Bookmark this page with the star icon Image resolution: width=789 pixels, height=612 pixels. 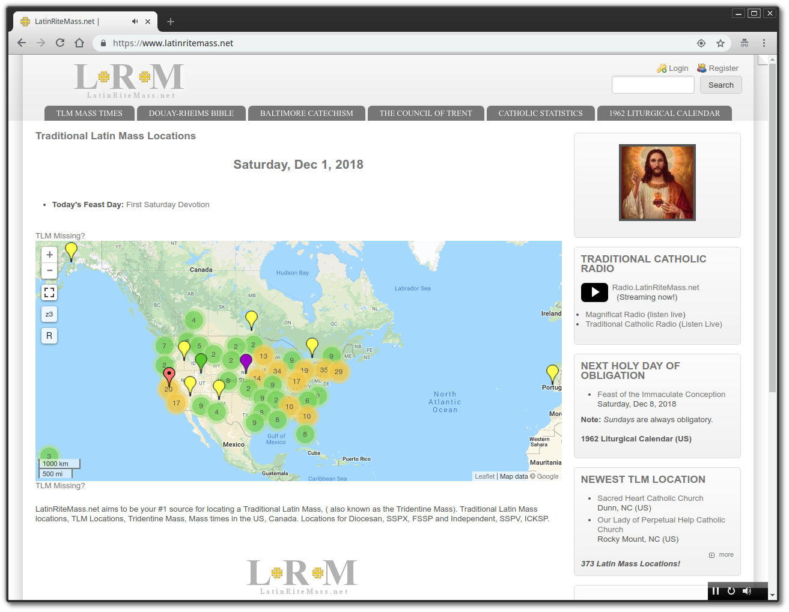pyautogui.click(x=720, y=43)
